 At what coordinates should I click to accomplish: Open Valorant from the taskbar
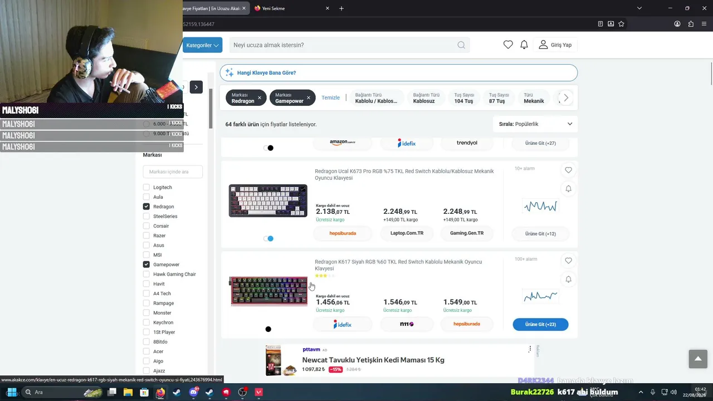point(259,392)
